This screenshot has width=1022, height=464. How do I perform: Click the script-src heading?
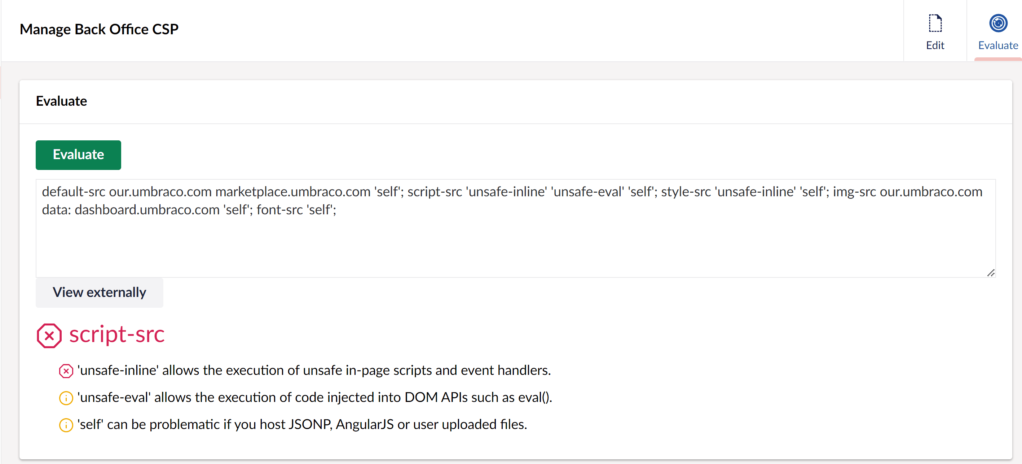116,334
